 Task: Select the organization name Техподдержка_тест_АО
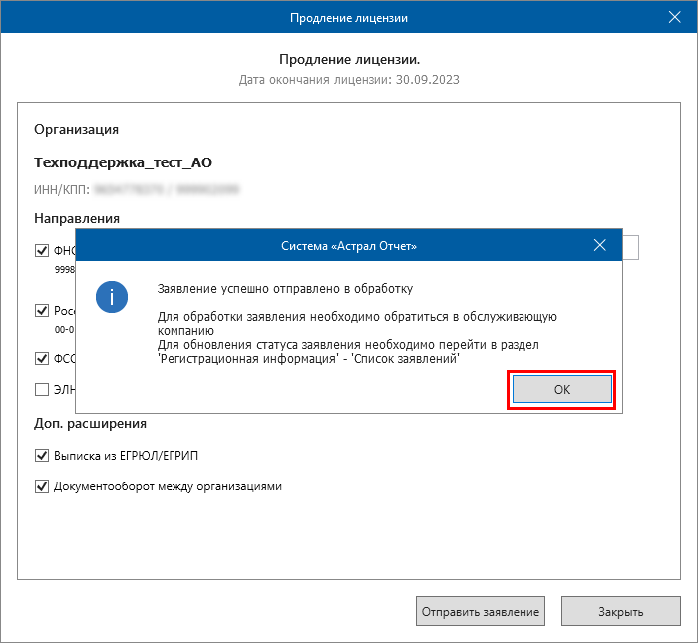tap(124, 161)
